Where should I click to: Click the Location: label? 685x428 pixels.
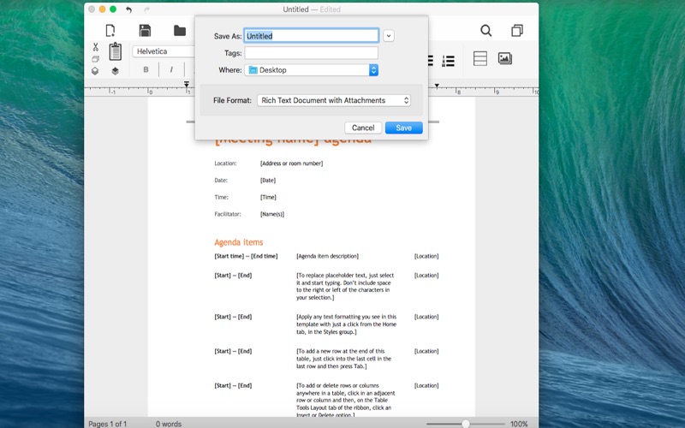pos(225,163)
